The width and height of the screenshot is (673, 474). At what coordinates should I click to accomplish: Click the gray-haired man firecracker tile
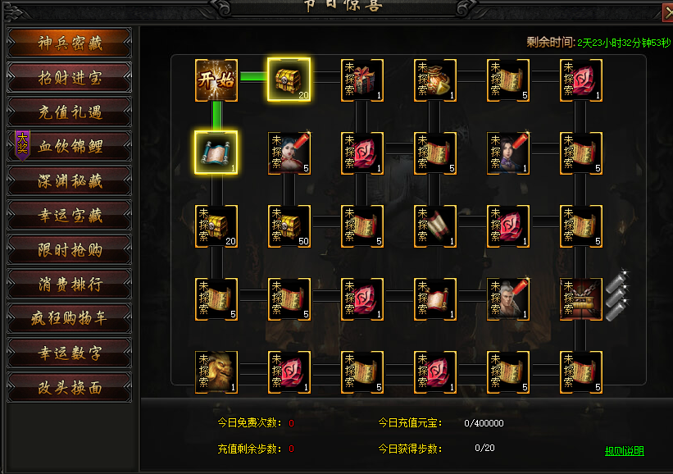tap(508, 299)
